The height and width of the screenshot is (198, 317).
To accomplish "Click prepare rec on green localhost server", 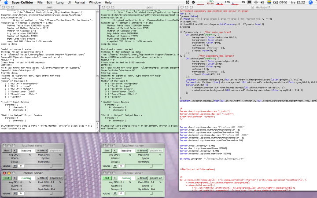I will click(156, 151).
